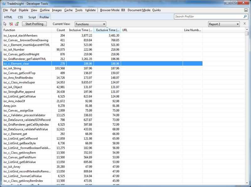251x187 pixels.
Task: Click into the Search Profiler field
Action: (x=207, y=16)
